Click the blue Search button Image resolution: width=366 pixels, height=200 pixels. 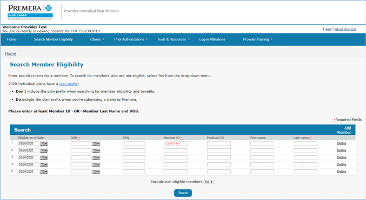point(183,193)
